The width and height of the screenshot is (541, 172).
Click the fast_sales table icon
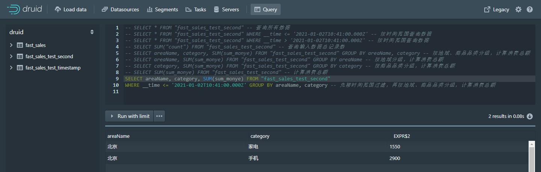20,45
